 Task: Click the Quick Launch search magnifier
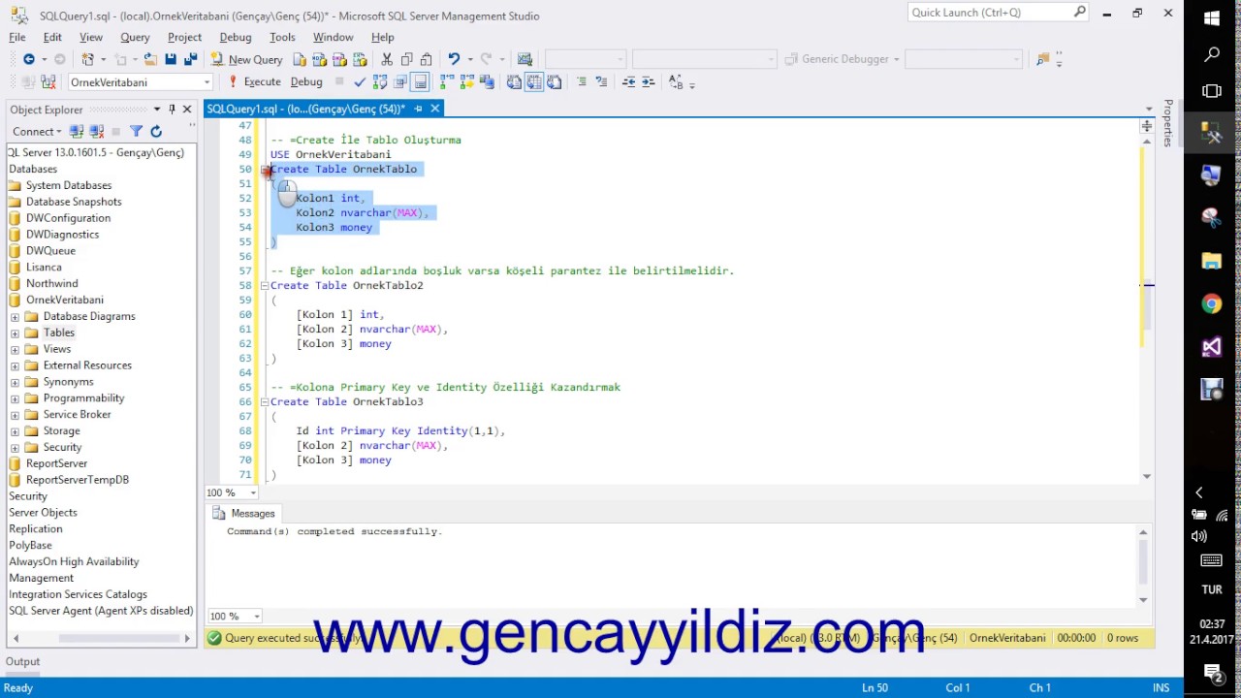1080,13
